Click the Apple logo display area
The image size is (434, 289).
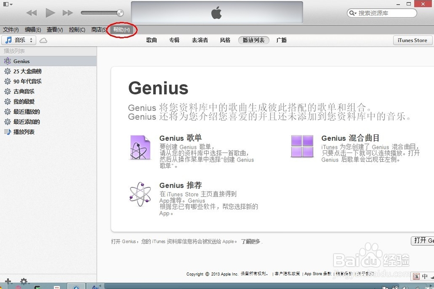coord(217,13)
